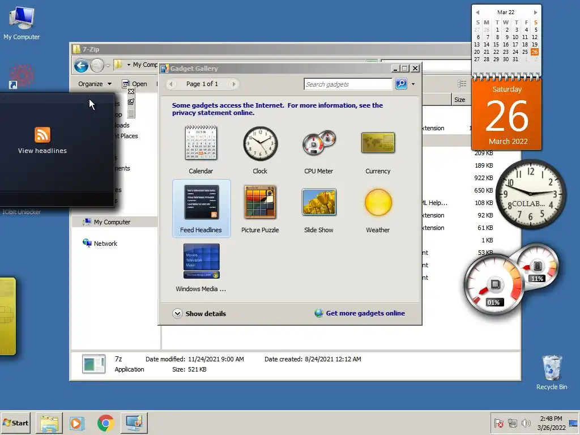The image size is (580, 435).
Task: Open Windows Media Player taskbar icon
Action: (x=77, y=423)
